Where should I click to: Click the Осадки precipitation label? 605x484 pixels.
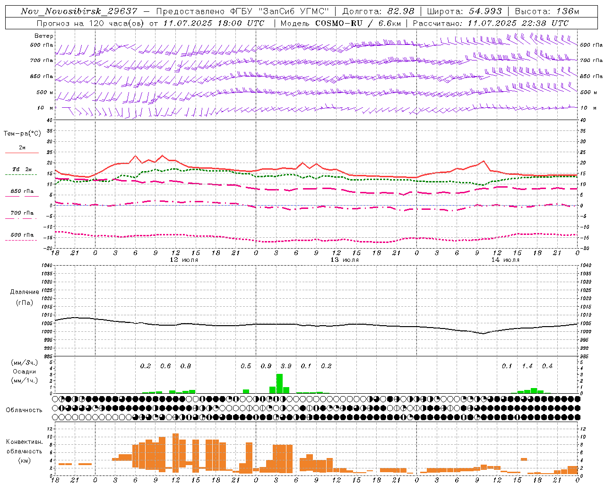[24, 372]
